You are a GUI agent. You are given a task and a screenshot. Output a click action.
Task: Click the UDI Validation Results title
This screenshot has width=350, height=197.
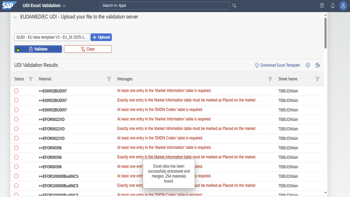[36, 65]
